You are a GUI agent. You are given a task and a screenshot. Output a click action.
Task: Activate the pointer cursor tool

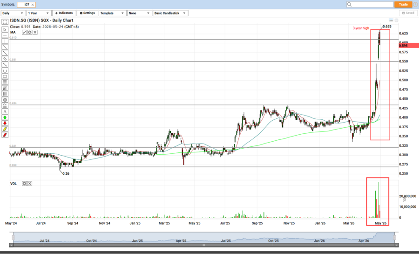point(5,29)
